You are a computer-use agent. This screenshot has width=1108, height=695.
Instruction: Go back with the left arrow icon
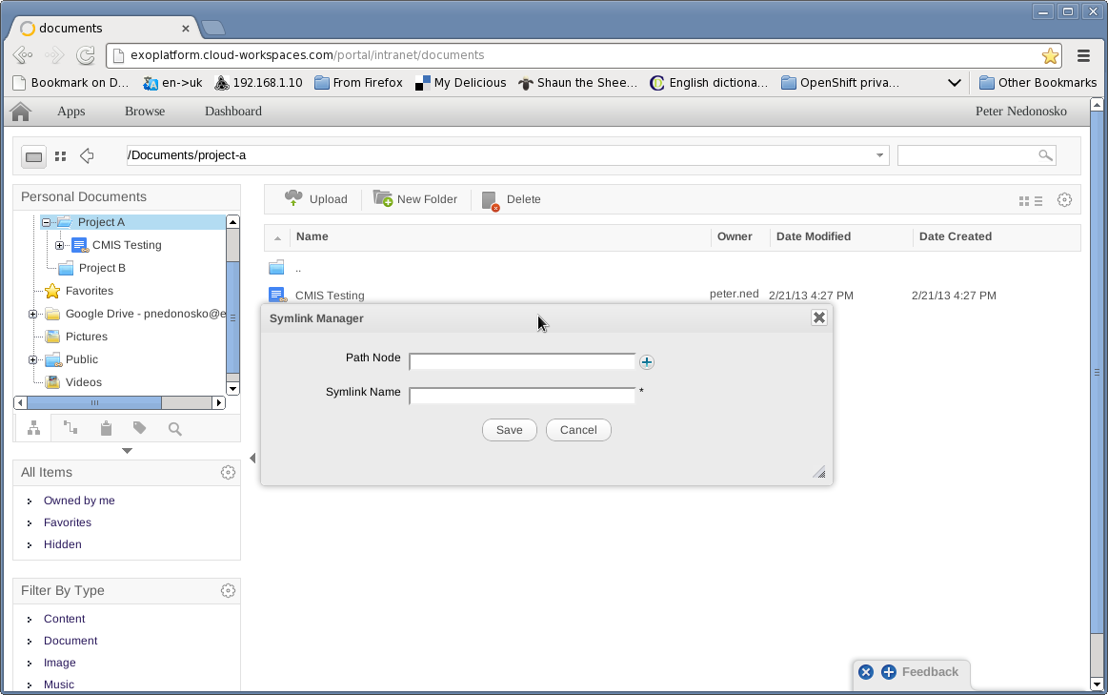pyautogui.click(x=87, y=155)
